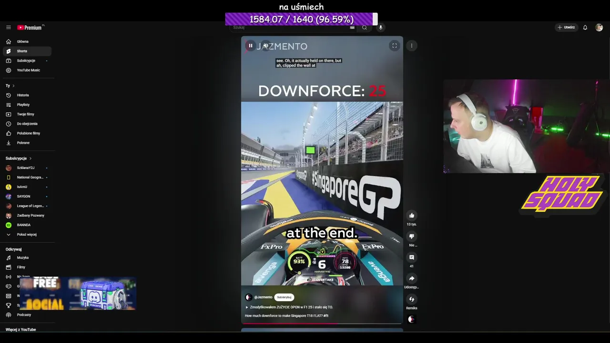Open the SzklanaY2J channel subscription

[x=27, y=168]
